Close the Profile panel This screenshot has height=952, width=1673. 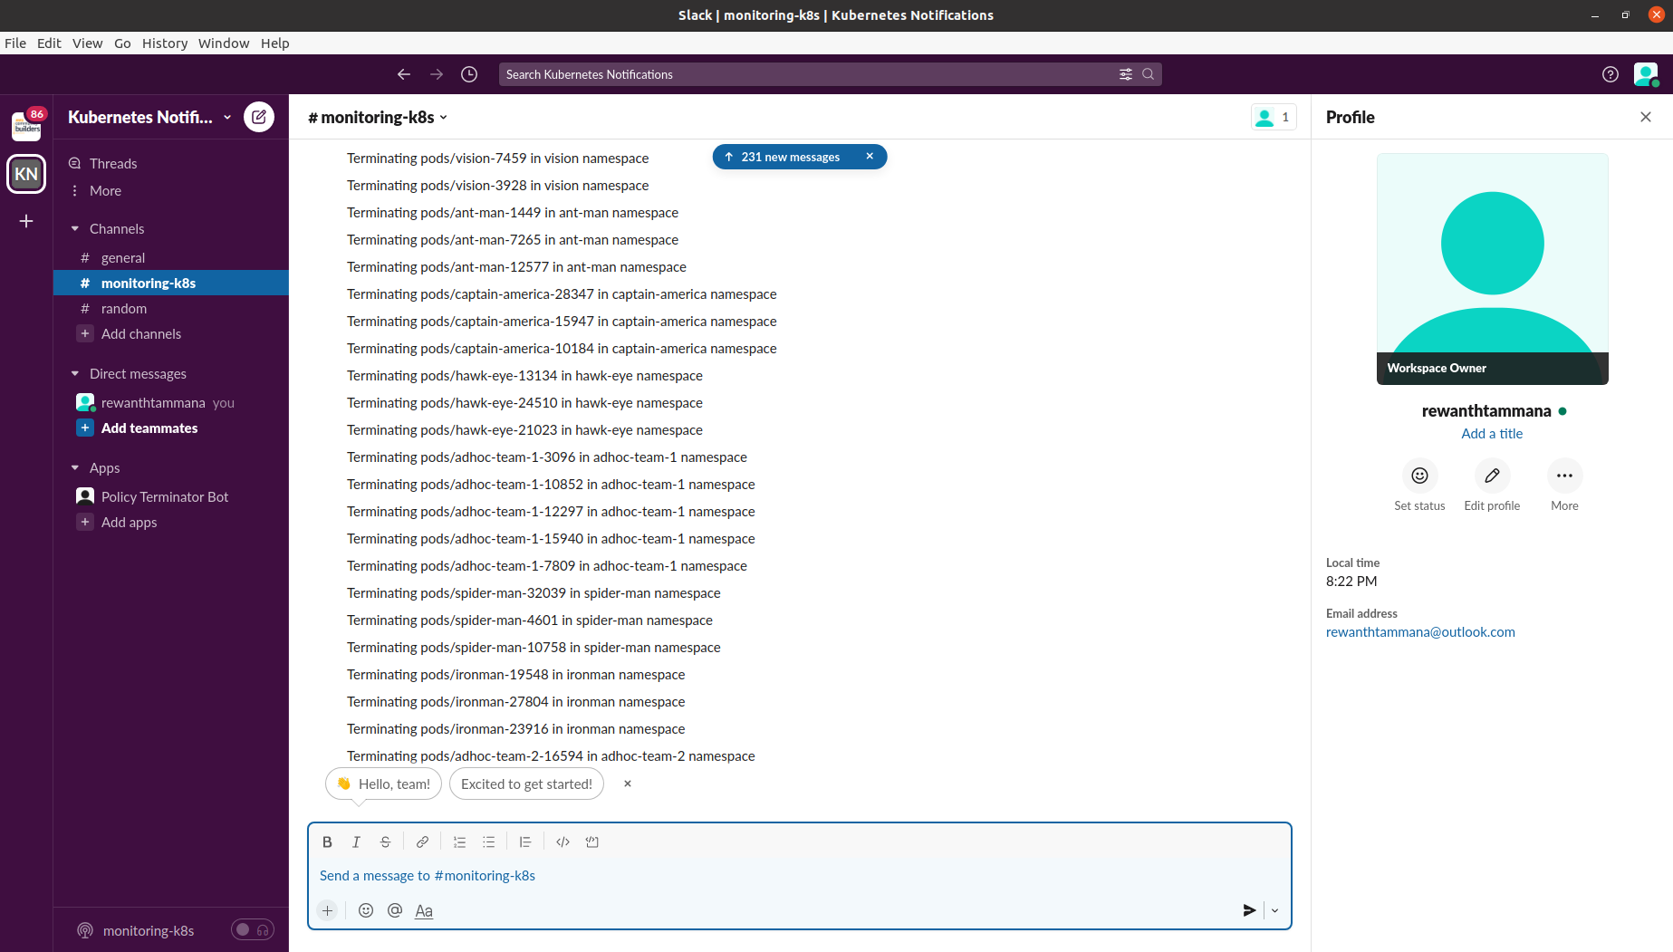tap(1646, 117)
